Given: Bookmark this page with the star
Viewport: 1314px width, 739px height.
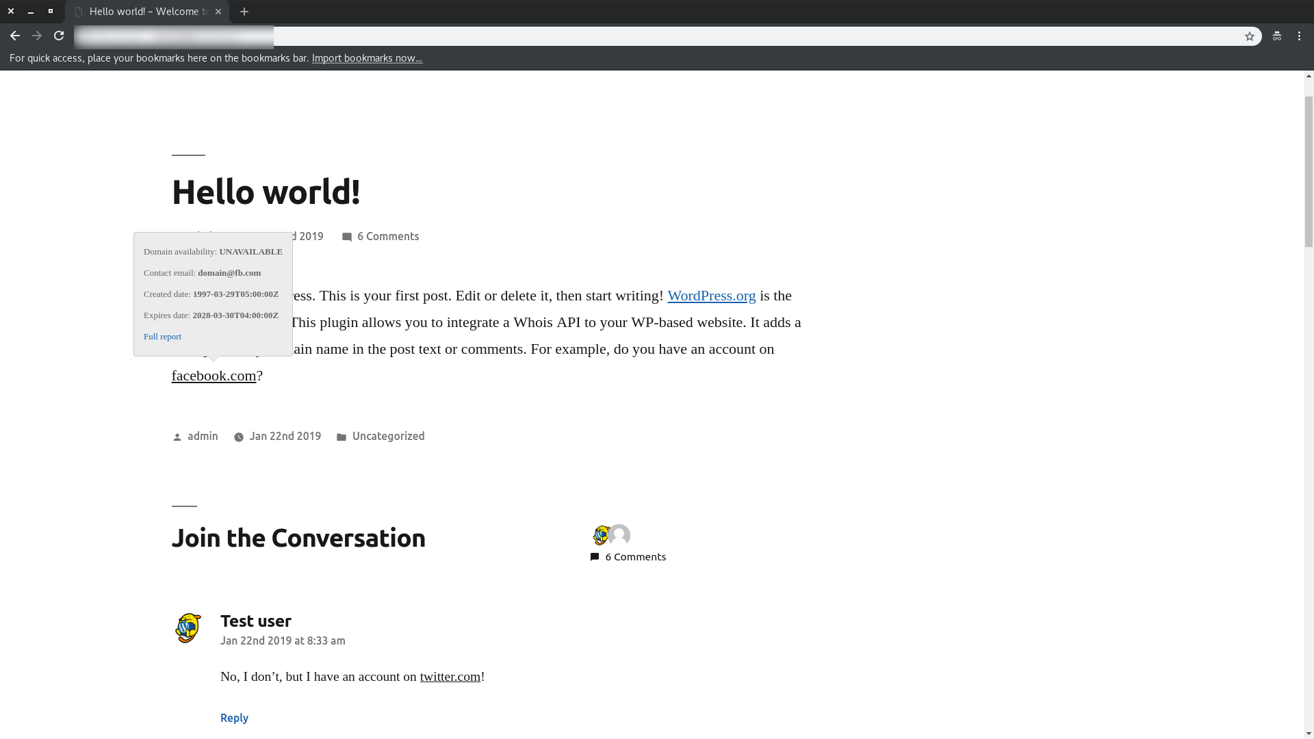Looking at the screenshot, I should [1250, 36].
